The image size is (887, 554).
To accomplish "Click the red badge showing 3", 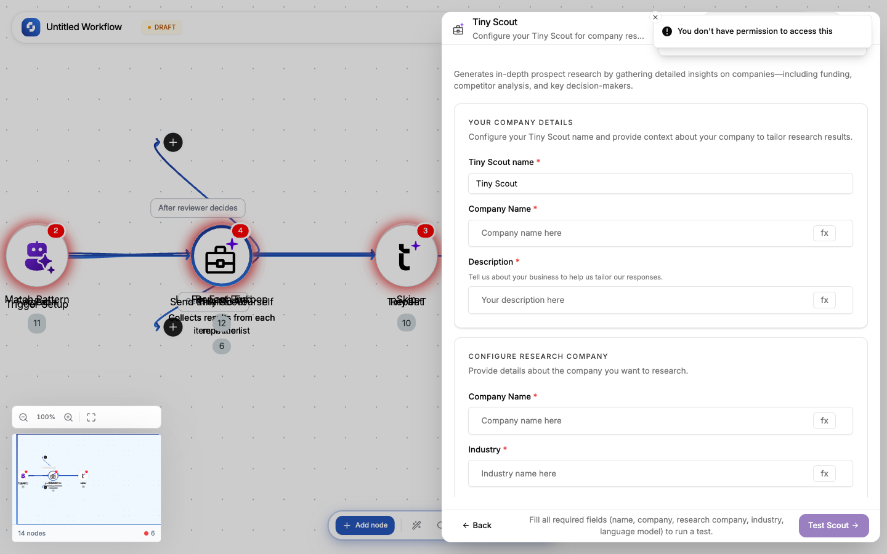I will (x=425, y=231).
